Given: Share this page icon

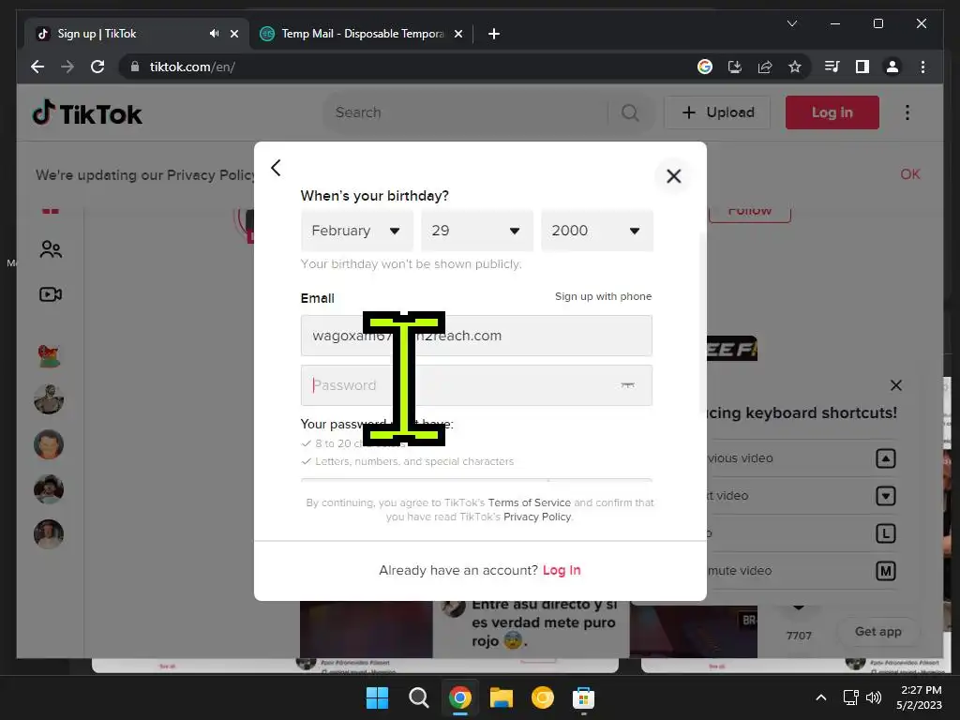Looking at the screenshot, I should [765, 67].
